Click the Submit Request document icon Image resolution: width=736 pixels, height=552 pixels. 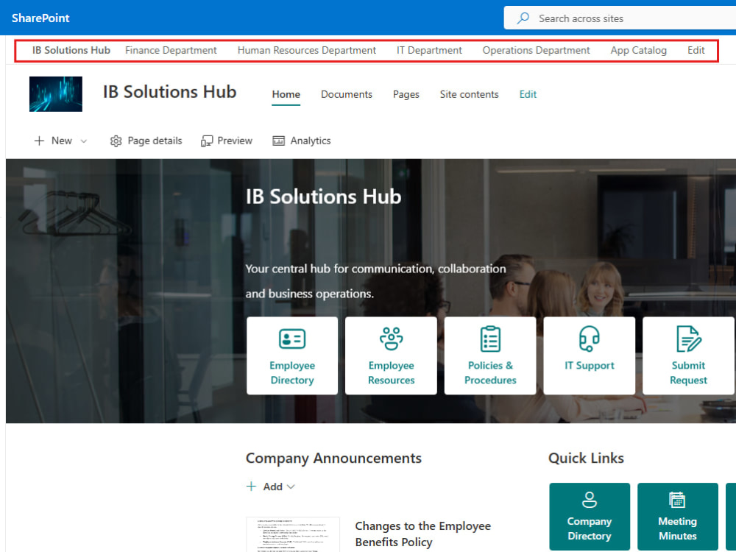click(689, 339)
